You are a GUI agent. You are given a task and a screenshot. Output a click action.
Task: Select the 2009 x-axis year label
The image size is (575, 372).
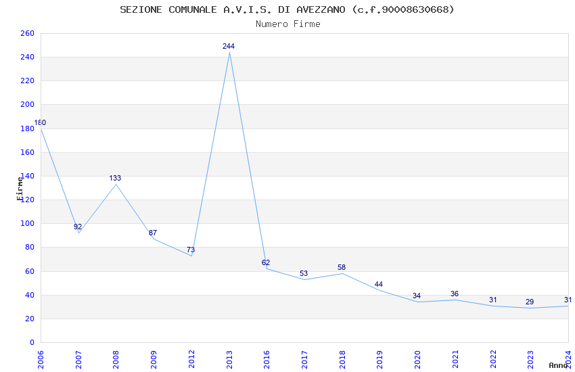coord(154,360)
